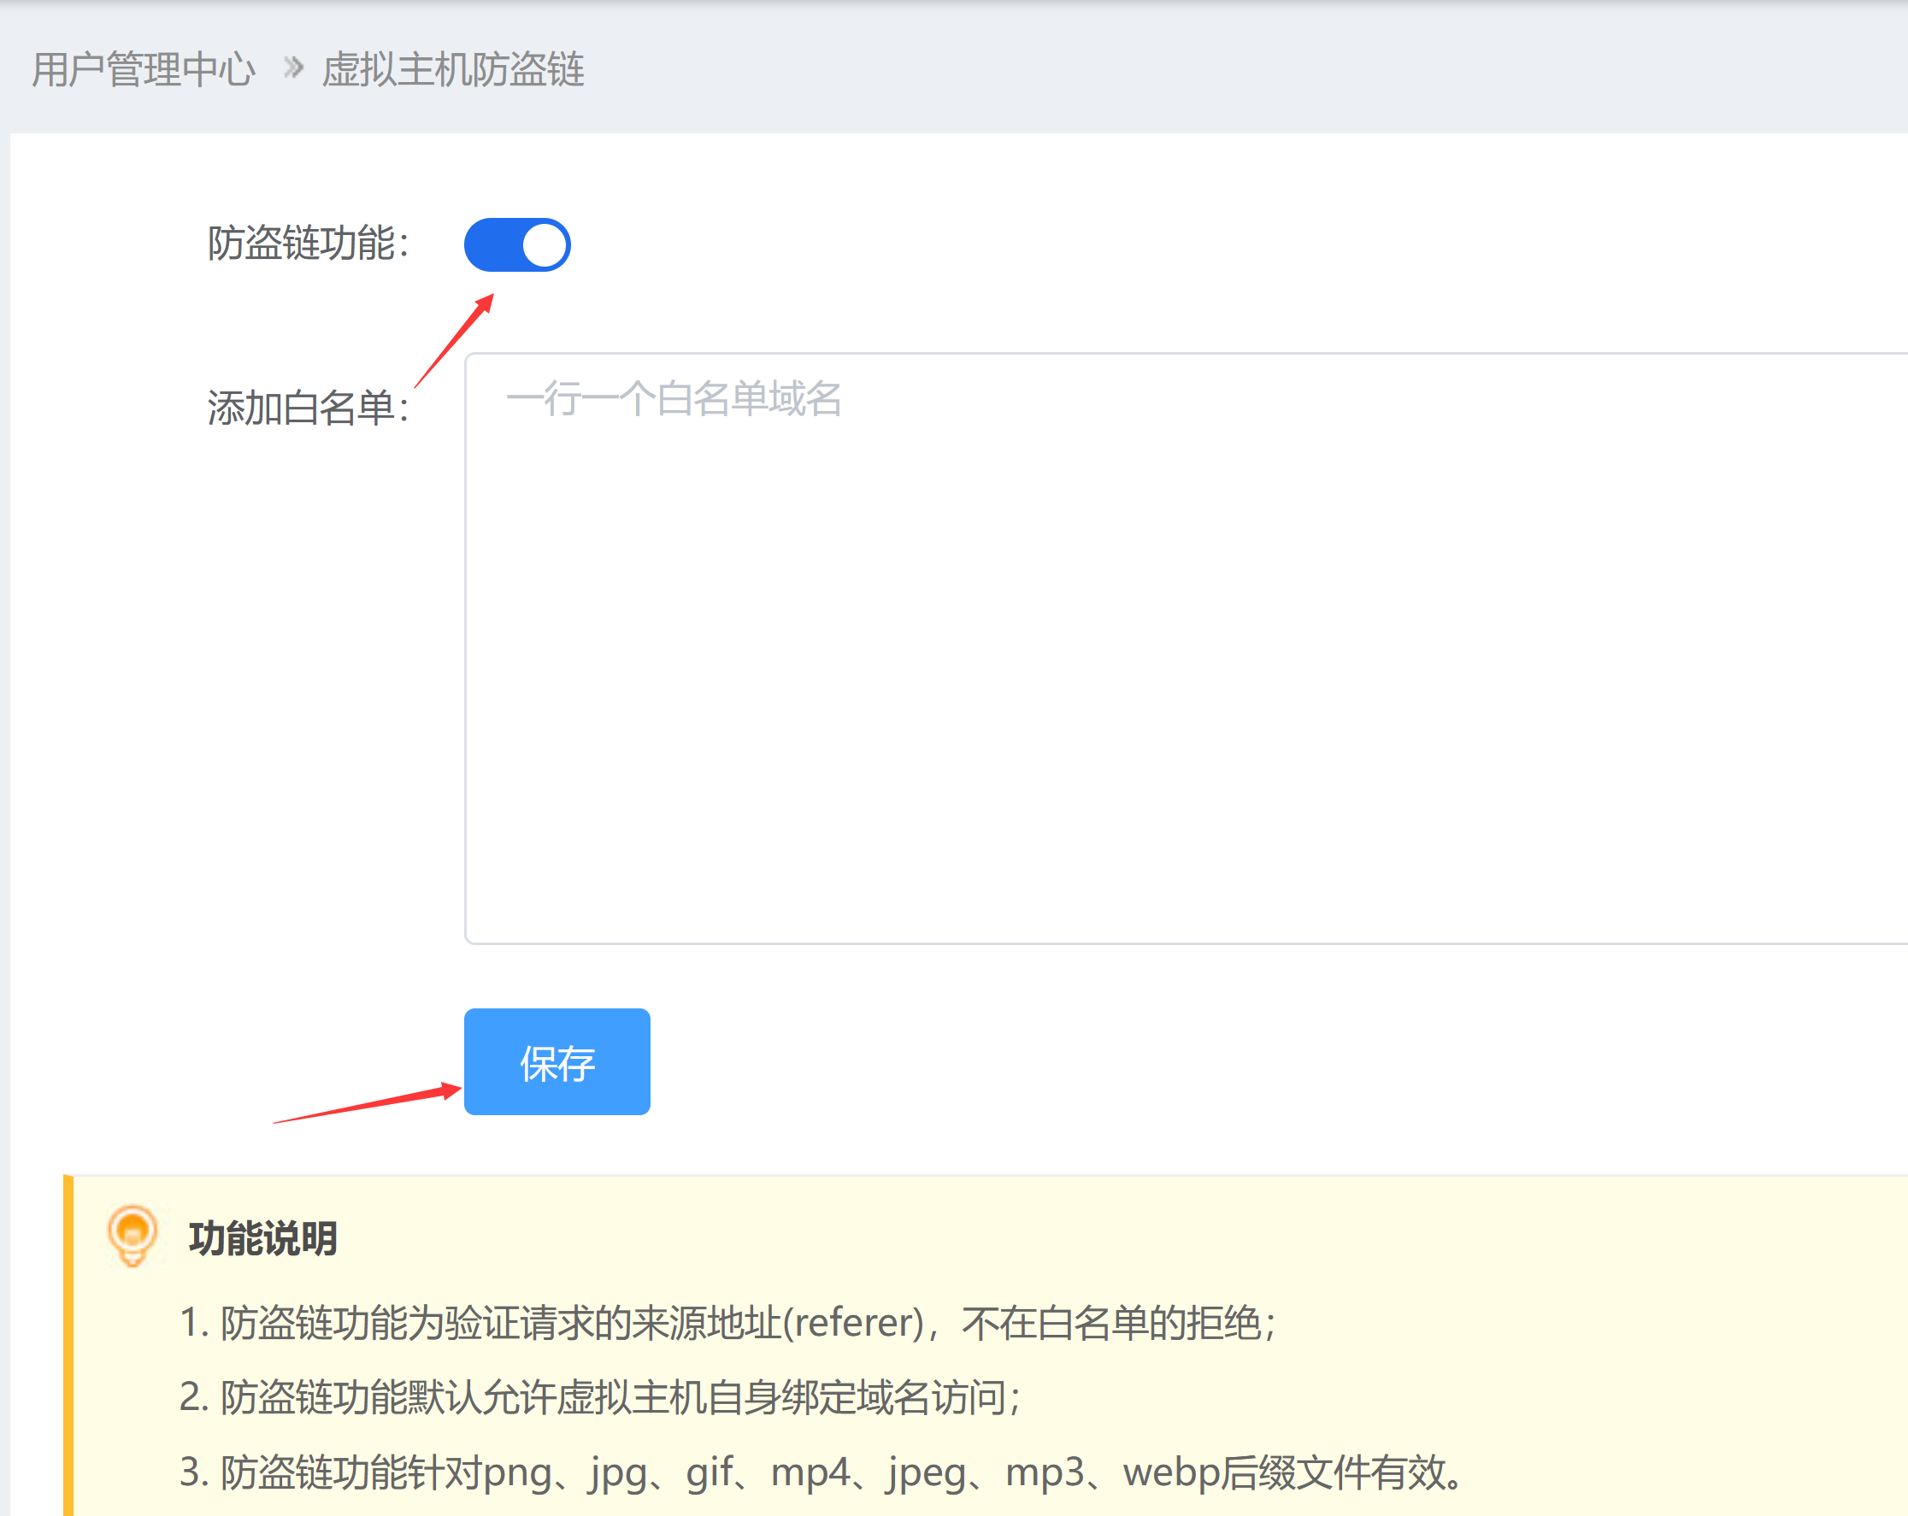The width and height of the screenshot is (1908, 1516).
Task: Click the orange lightbulb tip icon
Action: pyautogui.click(x=132, y=1235)
